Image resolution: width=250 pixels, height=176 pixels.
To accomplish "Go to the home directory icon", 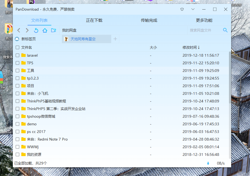I will (x=45, y=30).
